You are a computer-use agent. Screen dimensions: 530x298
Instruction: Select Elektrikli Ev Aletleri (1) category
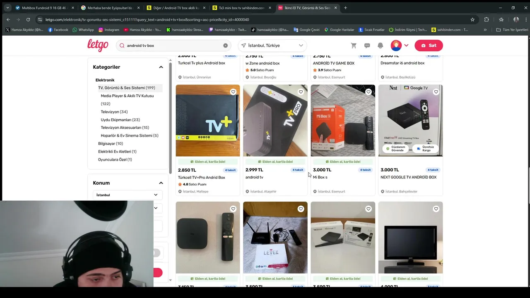(x=117, y=151)
